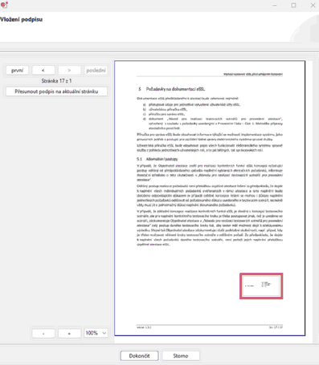Go to next page with > button

69,71
